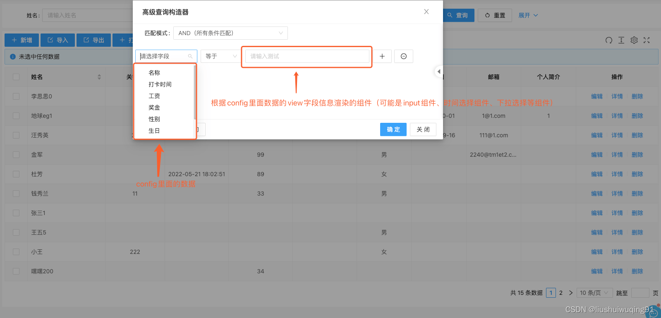
Task: Click 编辑 link for 杜芳 row
Action: (x=596, y=174)
